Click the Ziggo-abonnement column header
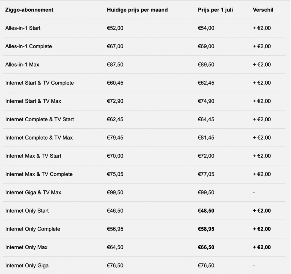Viewport: 291px width, 274px height. pos(29,10)
